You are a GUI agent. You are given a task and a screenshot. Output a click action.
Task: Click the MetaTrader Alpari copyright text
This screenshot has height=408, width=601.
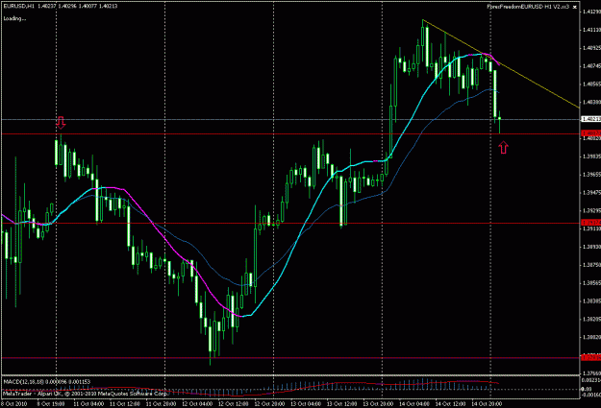(85, 393)
